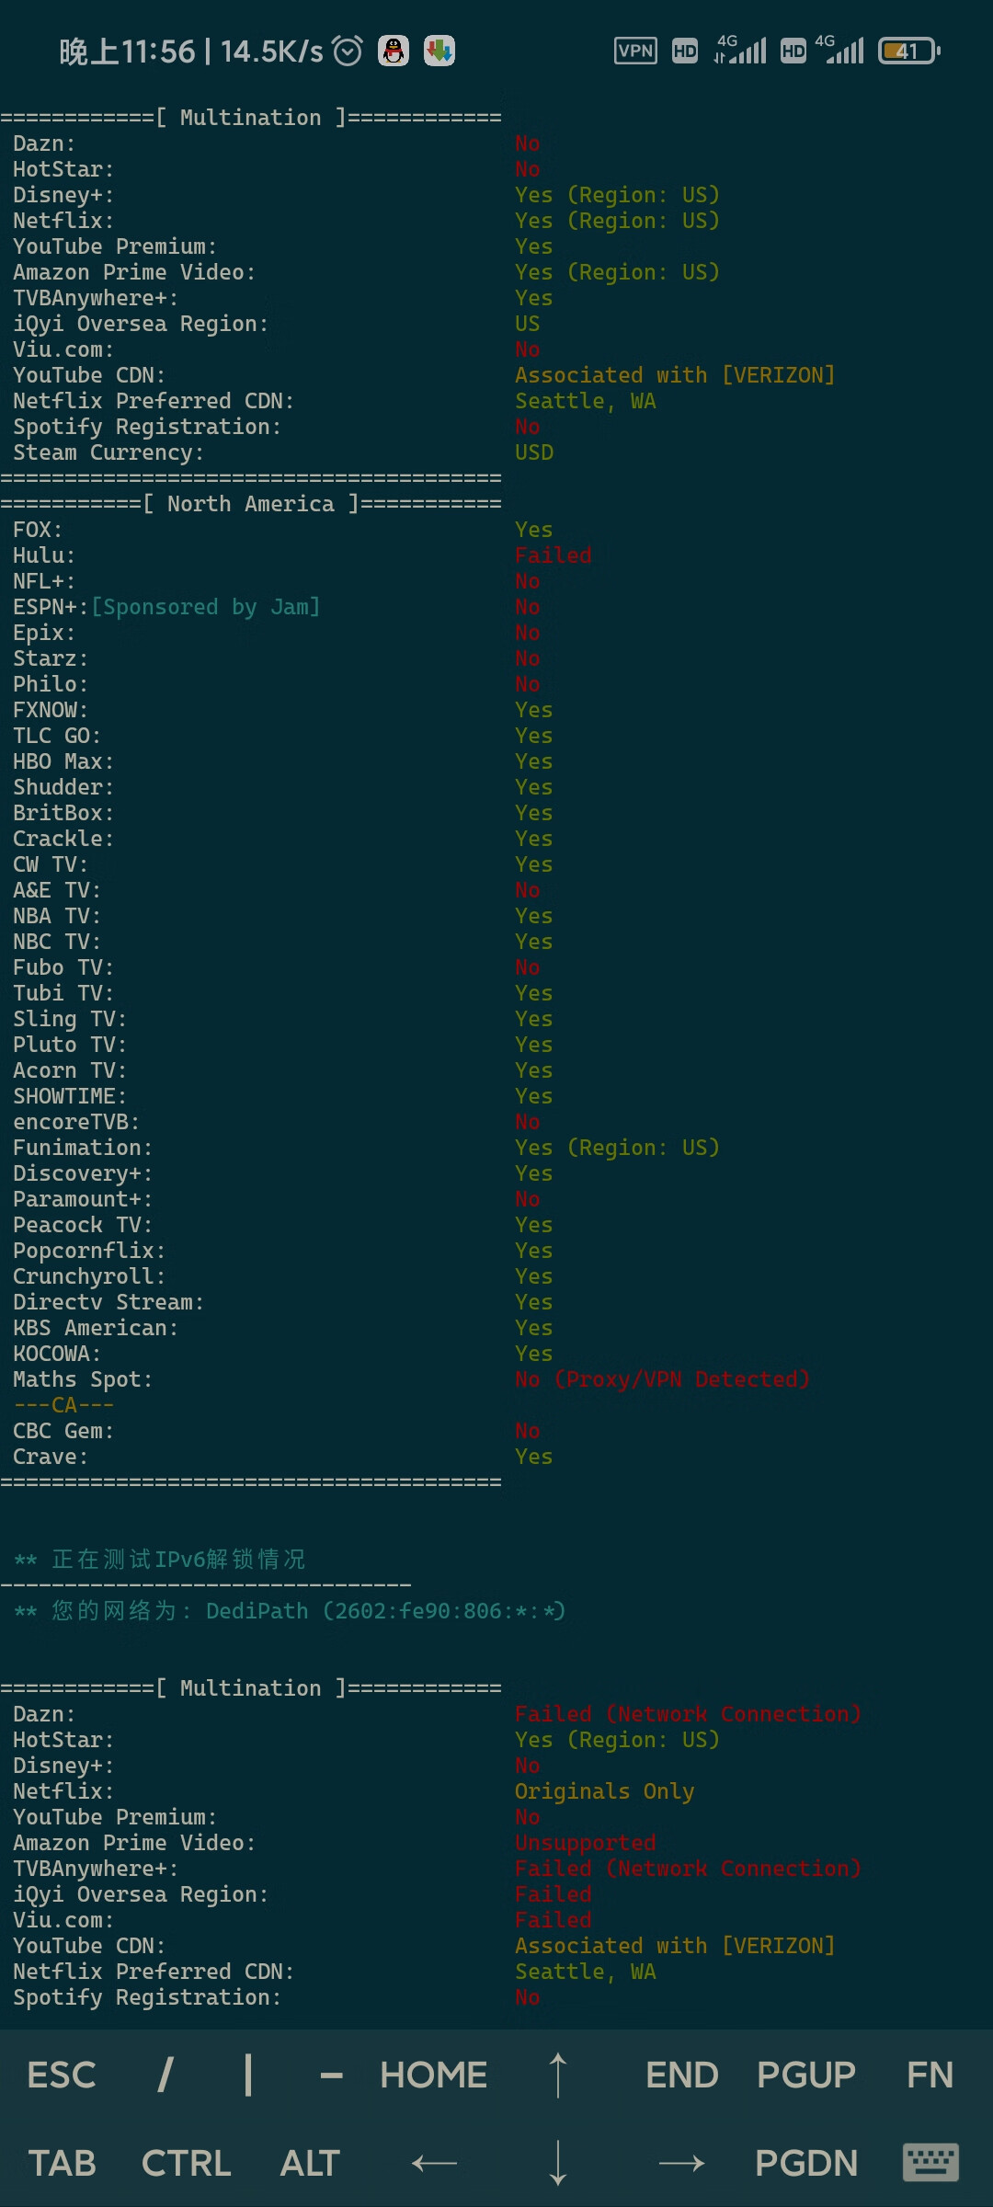Tap the right arrow key icon
This screenshot has height=2207, width=993.
(682, 2163)
